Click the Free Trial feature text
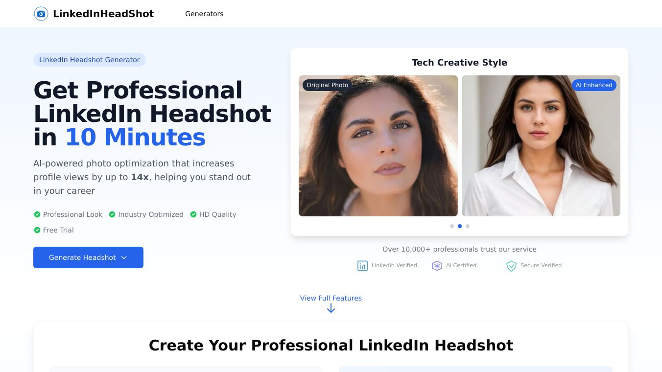 pos(58,230)
